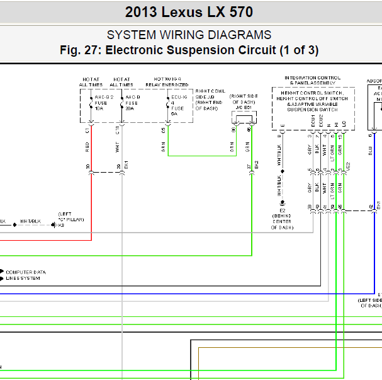Click the "EK2" connector label

256,165
